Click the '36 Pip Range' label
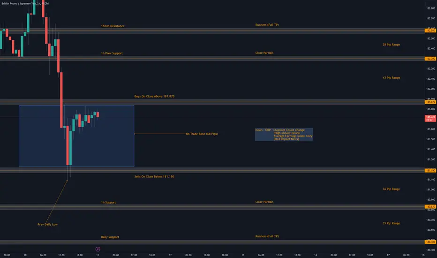 coord(391,189)
